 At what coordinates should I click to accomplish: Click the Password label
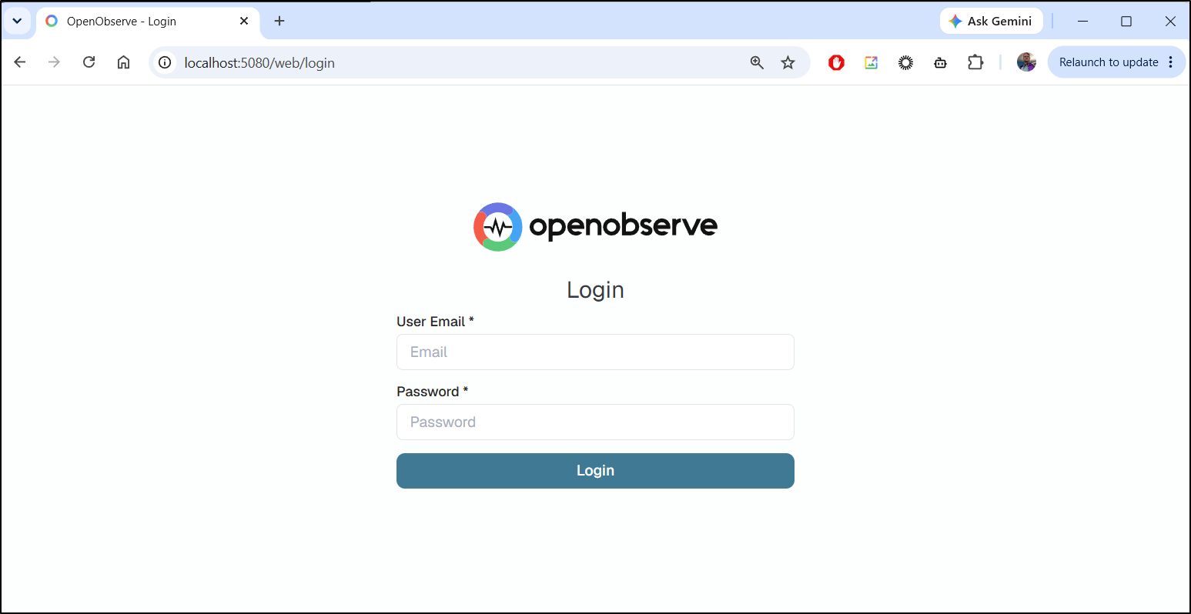coord(432,392)
